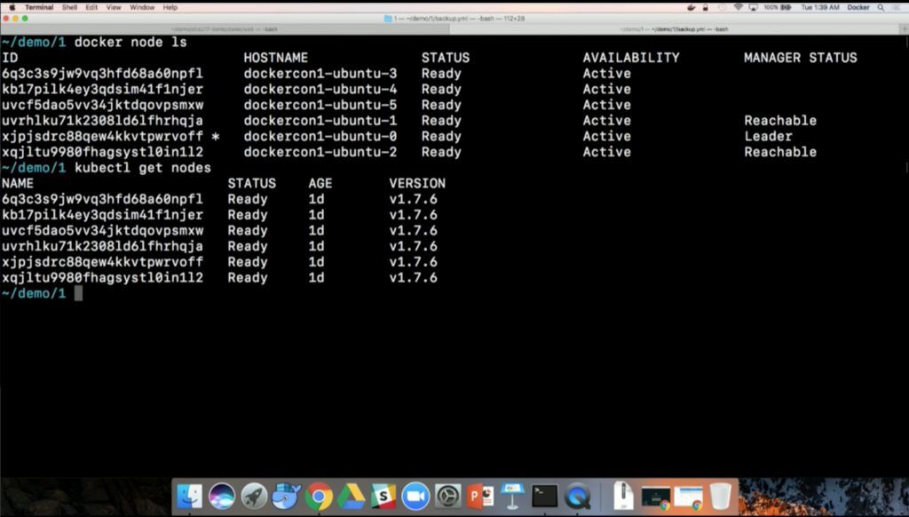Viewport: 909px width, 517px height.
Task: Switch to Terminal via its Dock icon
Action: point(545,496)
